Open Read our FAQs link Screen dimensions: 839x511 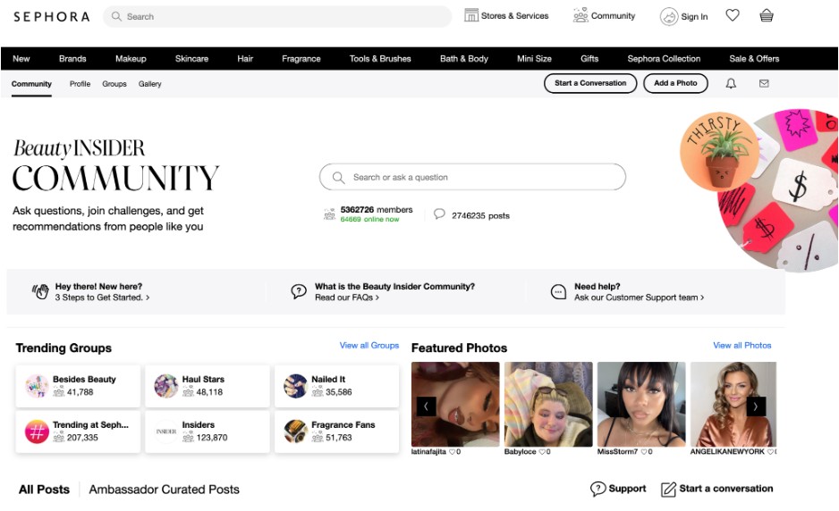pyautogui.click(x=347, y=297)
